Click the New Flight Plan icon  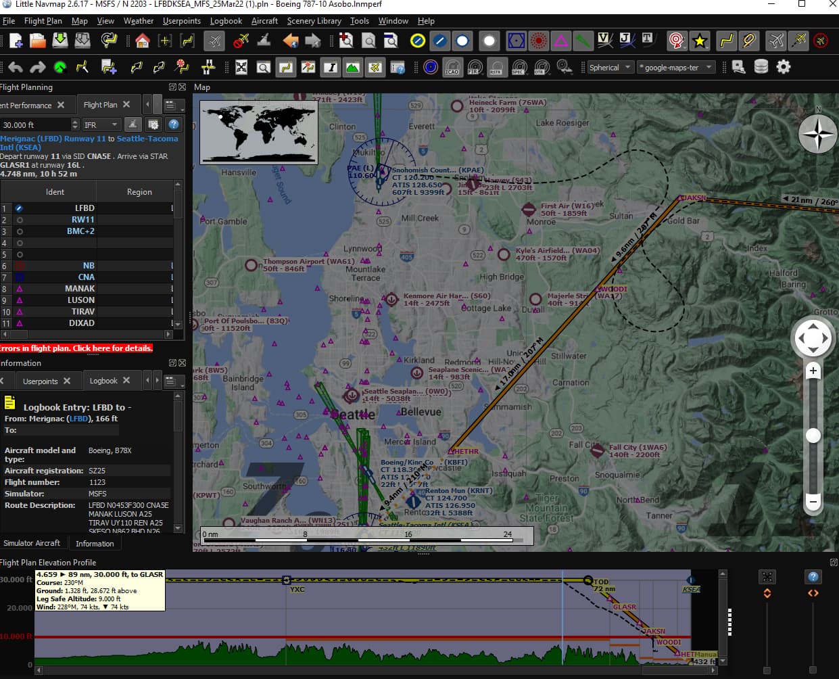(15, 41)
